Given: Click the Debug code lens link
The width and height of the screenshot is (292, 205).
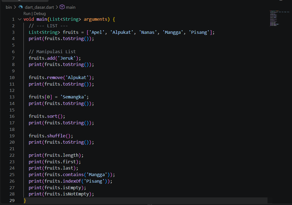Looking at the screenshot, I should (x=40, y=14).
